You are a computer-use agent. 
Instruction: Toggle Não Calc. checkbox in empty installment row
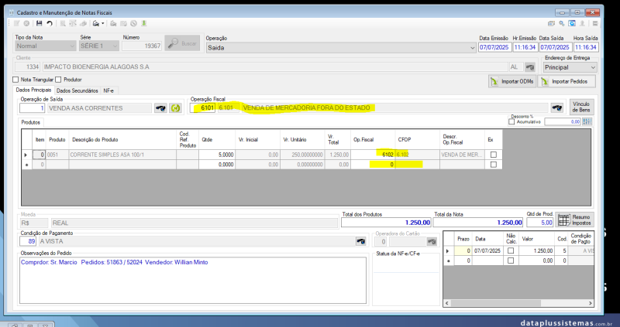coord(511,261)
